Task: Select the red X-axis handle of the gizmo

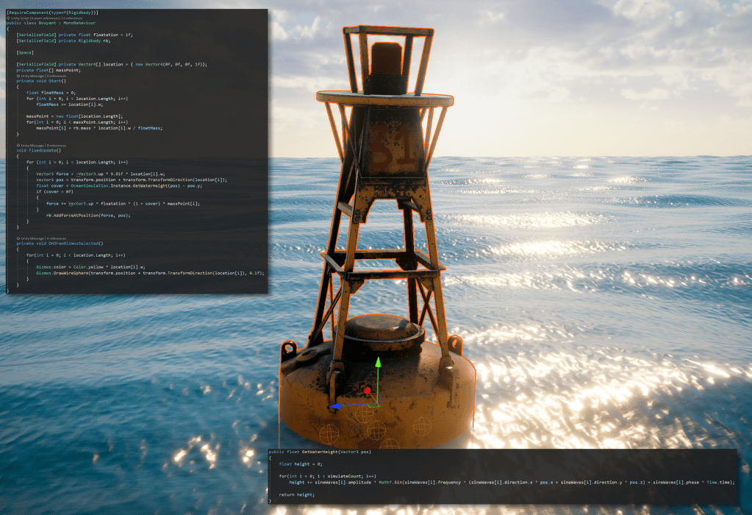Action: (x=368, y=390)
